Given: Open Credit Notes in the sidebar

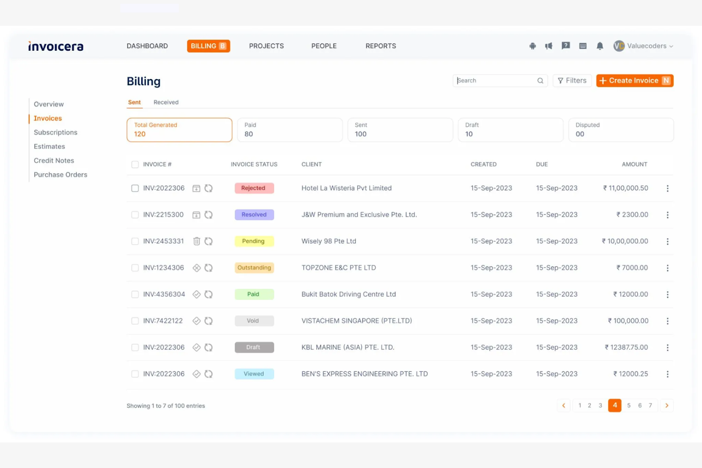Looking at the screenshot, I should pos(54,160).
